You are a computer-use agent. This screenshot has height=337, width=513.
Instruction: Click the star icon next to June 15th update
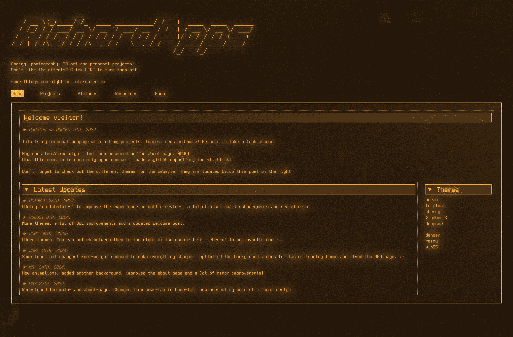tap(24, 250)
